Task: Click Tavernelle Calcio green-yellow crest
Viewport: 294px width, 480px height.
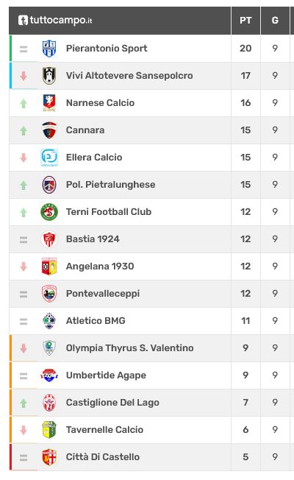Action: [x=49, y=430]
